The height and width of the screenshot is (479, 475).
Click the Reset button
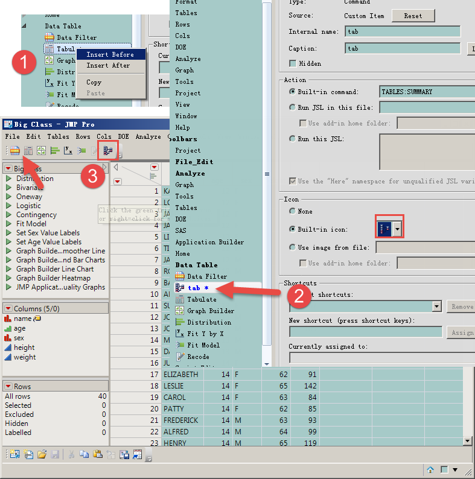[413, 16]
